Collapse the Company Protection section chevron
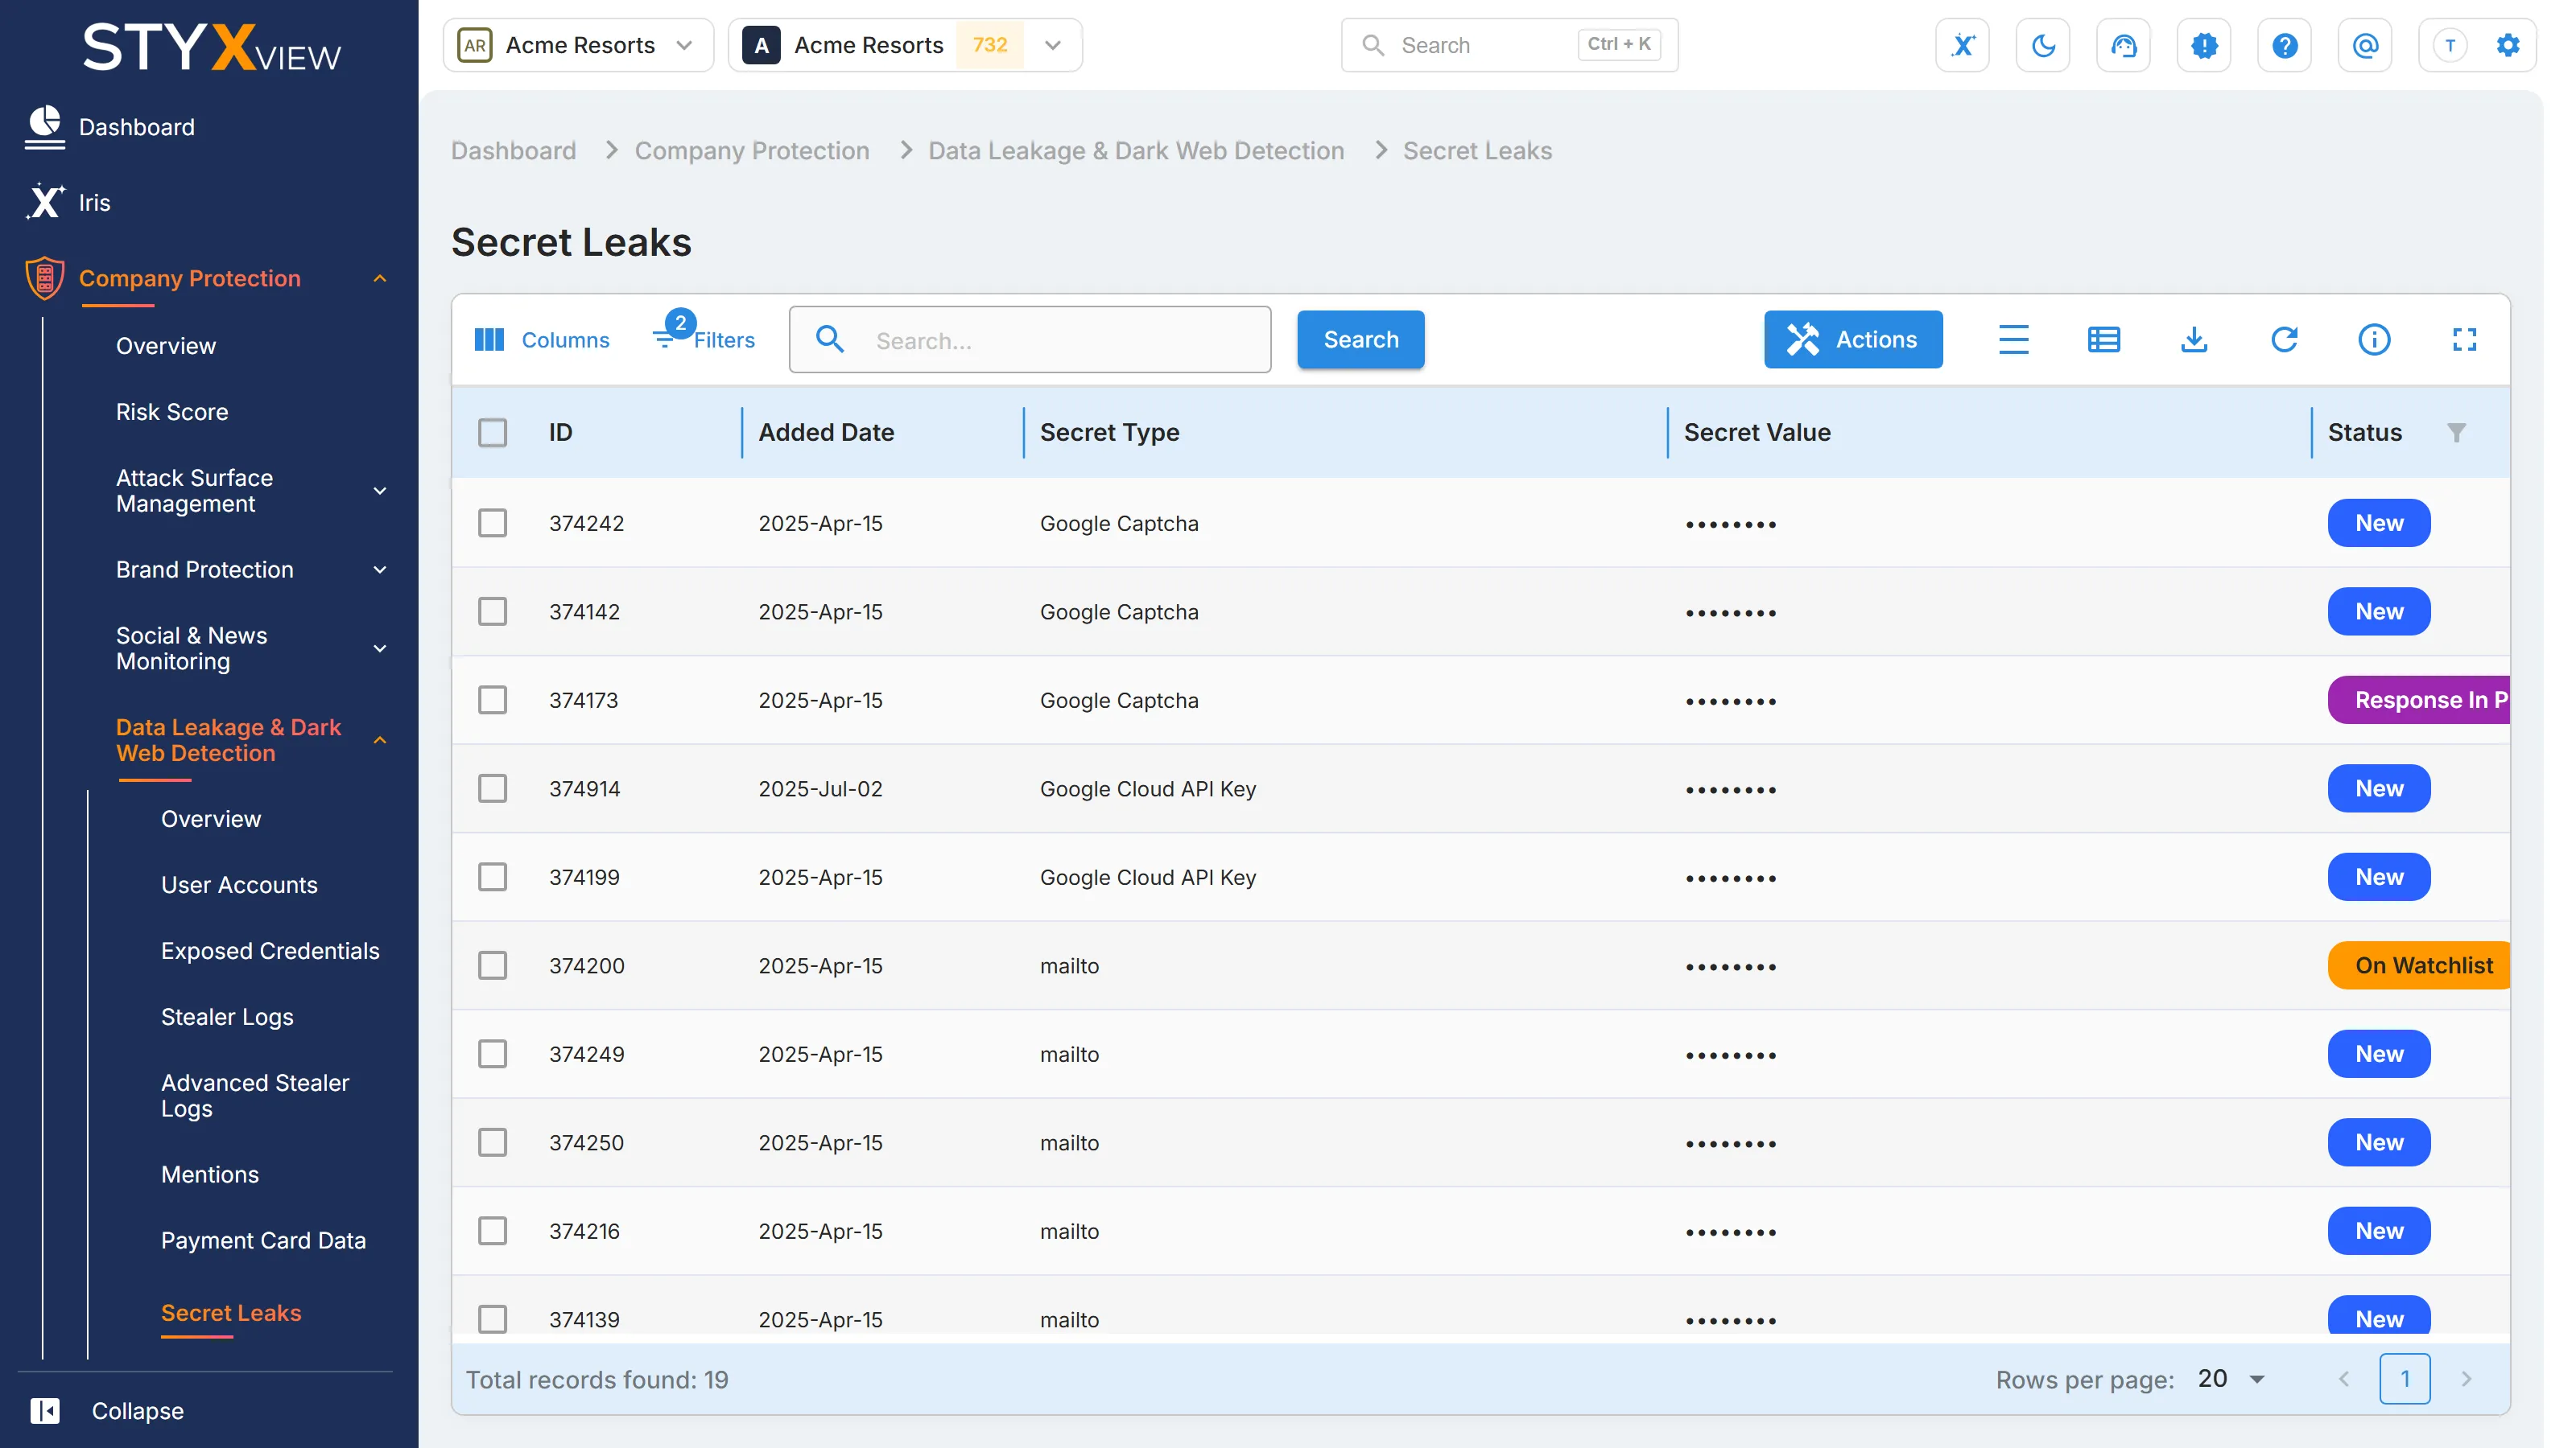The image size is (2576, 1448). (380, 278)
